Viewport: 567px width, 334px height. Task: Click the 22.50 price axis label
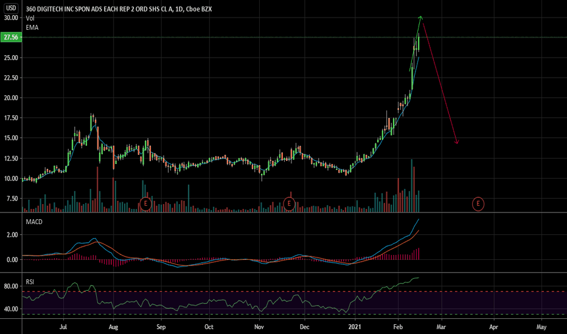[11, 78]
